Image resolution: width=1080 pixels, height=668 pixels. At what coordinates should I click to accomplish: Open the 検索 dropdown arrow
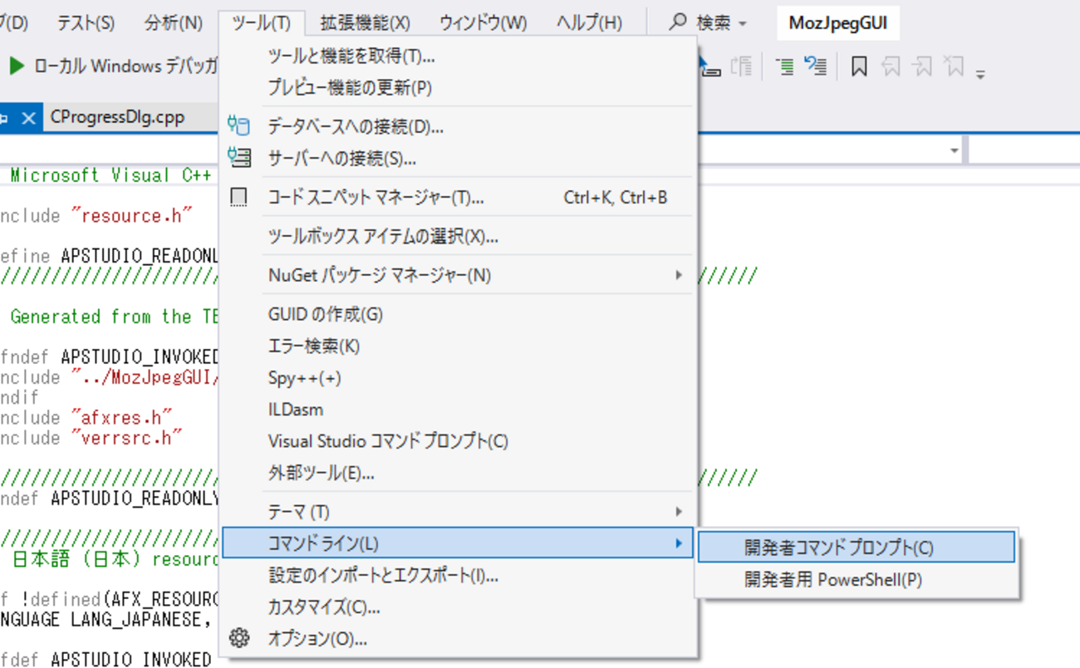click(x=742, y=23)
